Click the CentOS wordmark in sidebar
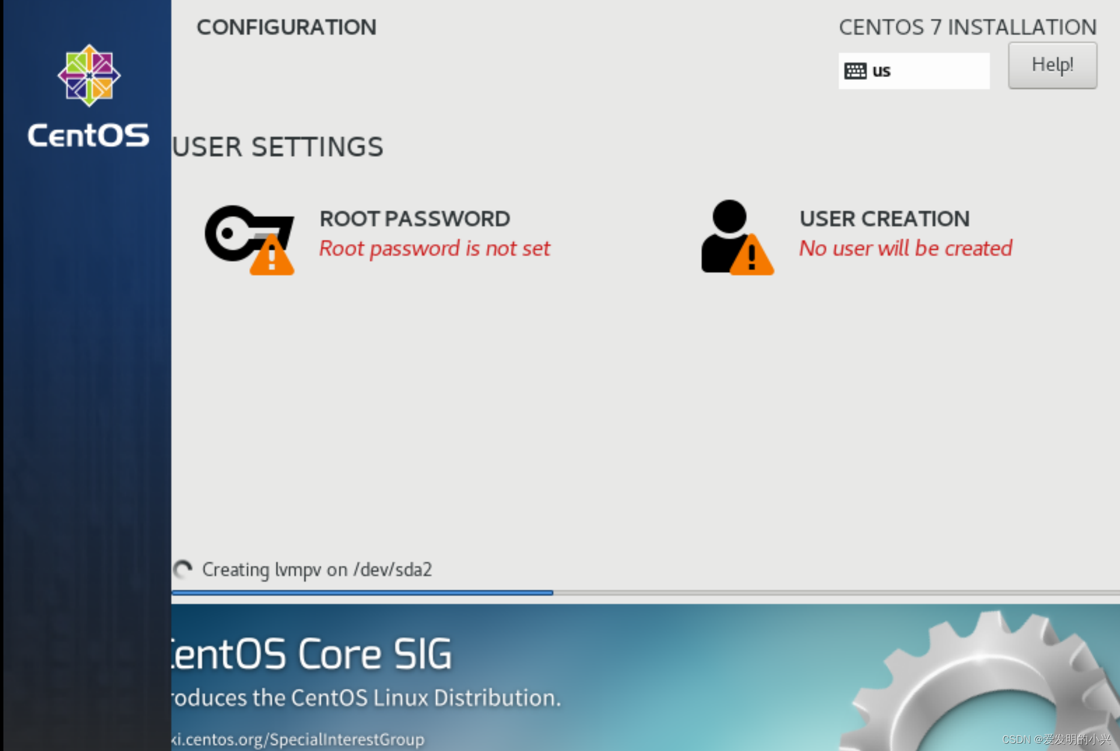 [88, 135]
